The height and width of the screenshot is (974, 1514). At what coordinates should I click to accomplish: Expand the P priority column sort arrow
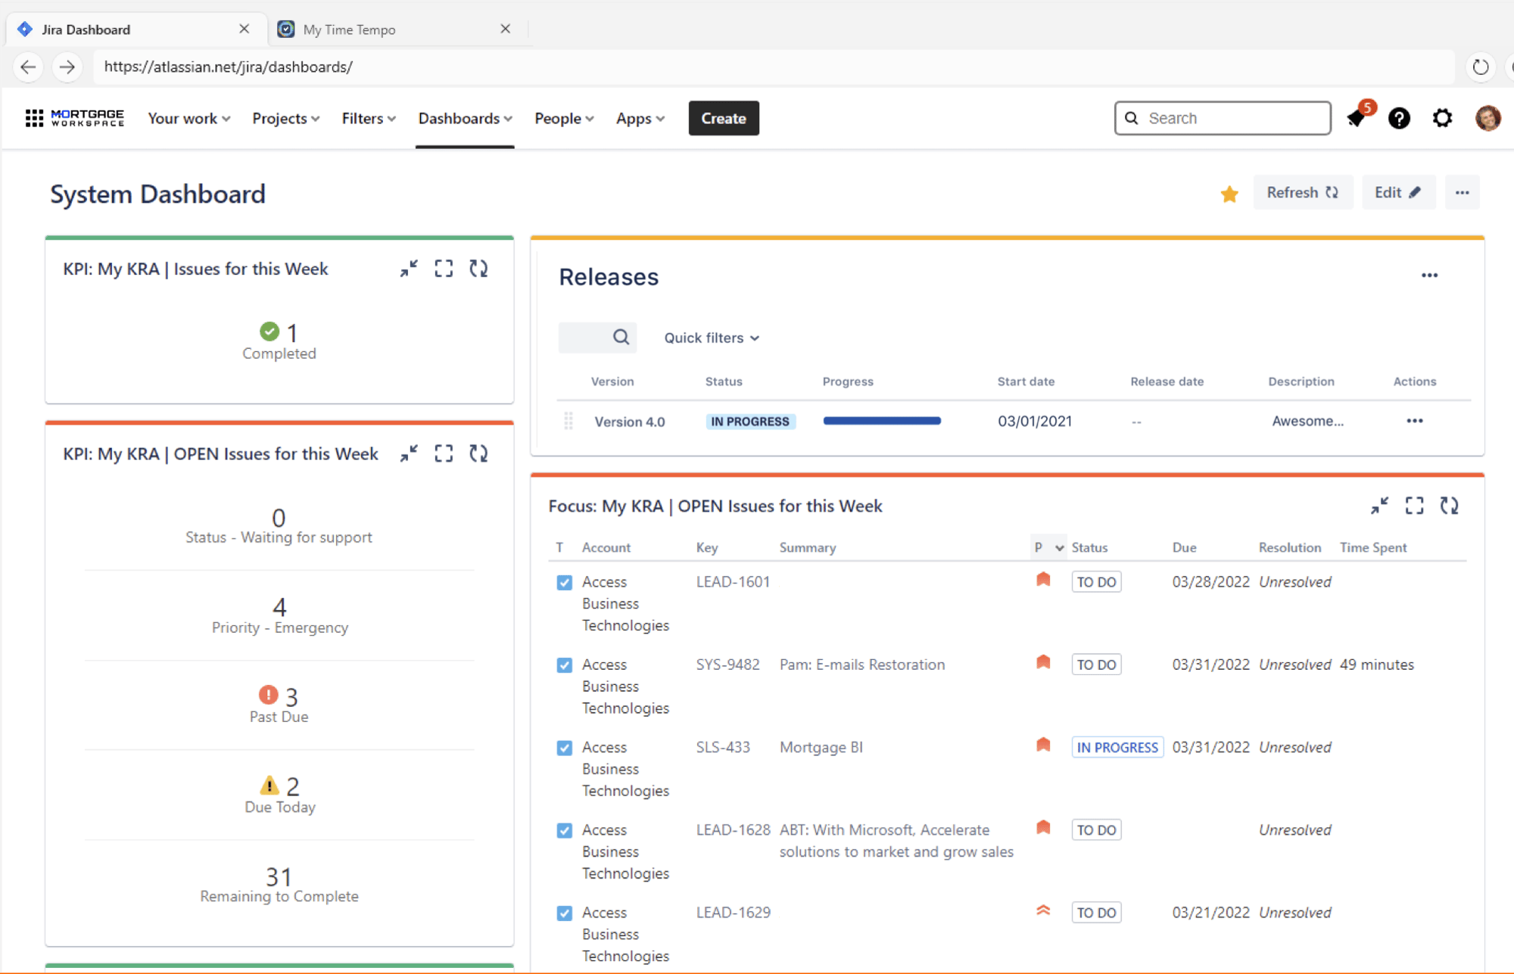pyautogui.click(x=1059, y=547)
